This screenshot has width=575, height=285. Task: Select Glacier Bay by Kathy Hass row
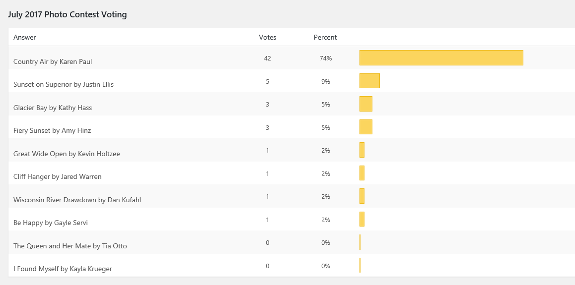point(53,108)
